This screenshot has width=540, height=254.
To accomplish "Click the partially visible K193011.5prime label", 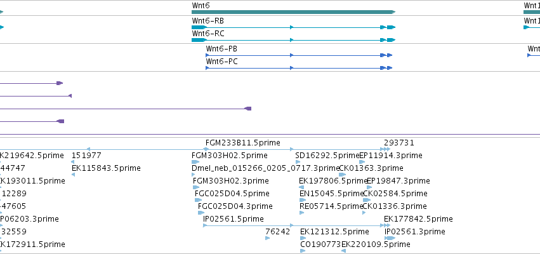I will pos(32,181).
